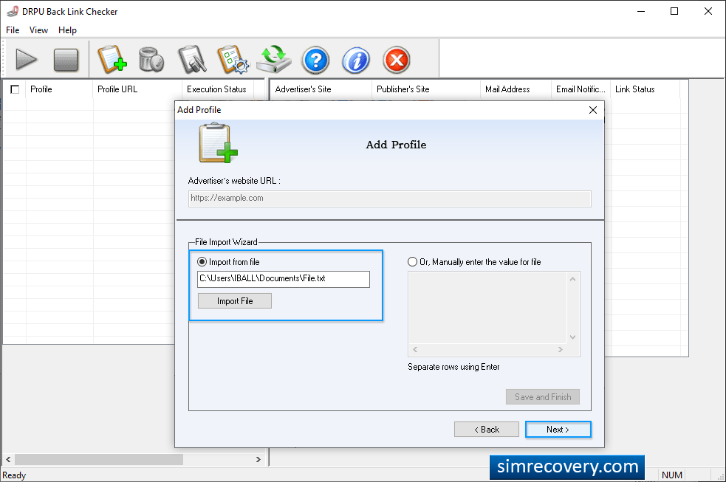Toggle the select-all checkbox in Profile header
The image size is (726, 482).
click(15, 89)
